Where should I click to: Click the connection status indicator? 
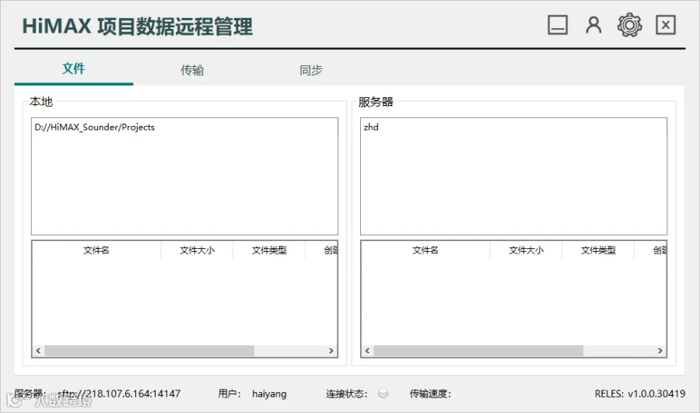[383, 393]
